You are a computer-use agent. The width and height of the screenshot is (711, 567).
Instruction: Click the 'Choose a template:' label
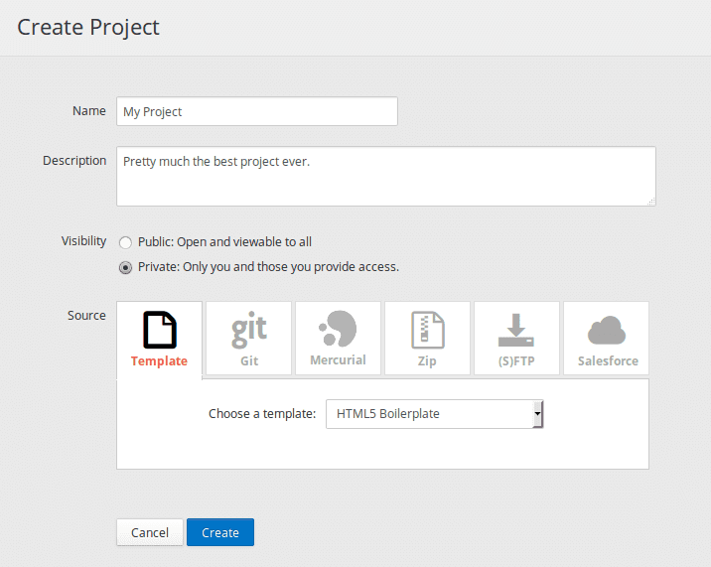tap(262, 414)
